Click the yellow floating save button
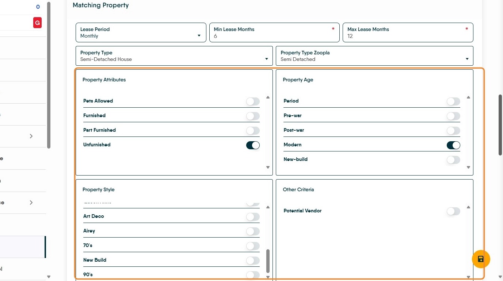The width and height of the screenshot is (503, 281). pyautogui.click(x=481, y=259)
